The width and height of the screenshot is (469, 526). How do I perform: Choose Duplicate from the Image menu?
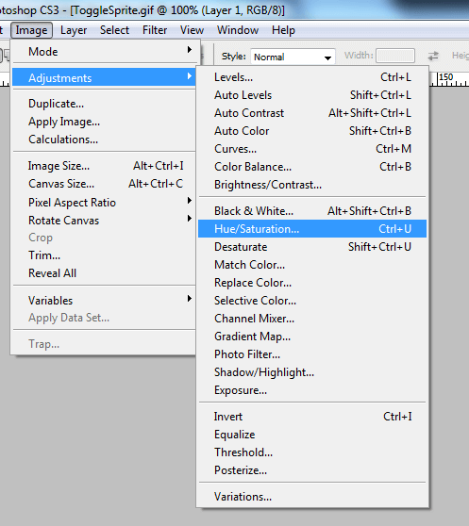pos(104,104)
